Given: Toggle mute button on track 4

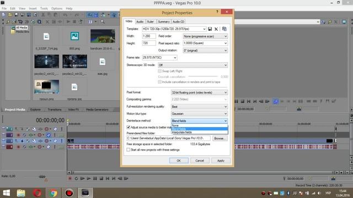Looking at the screenshot, I should tap(49, 147).
